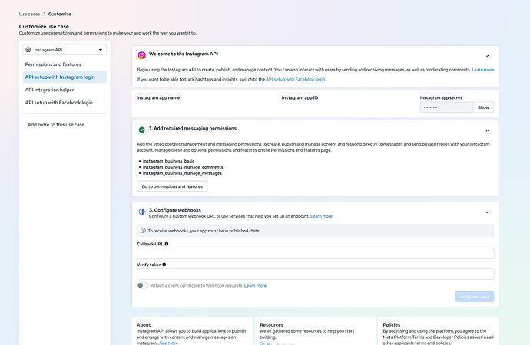Click green checkmark beside Add required messaging permissions
The image size is (530, 345).
141,130
